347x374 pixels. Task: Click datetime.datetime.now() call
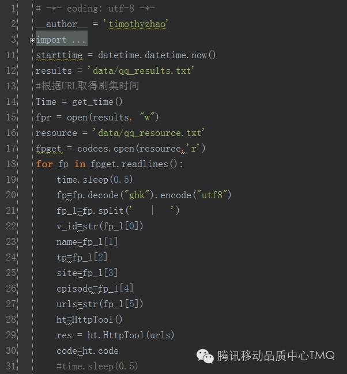click(157, 55)
